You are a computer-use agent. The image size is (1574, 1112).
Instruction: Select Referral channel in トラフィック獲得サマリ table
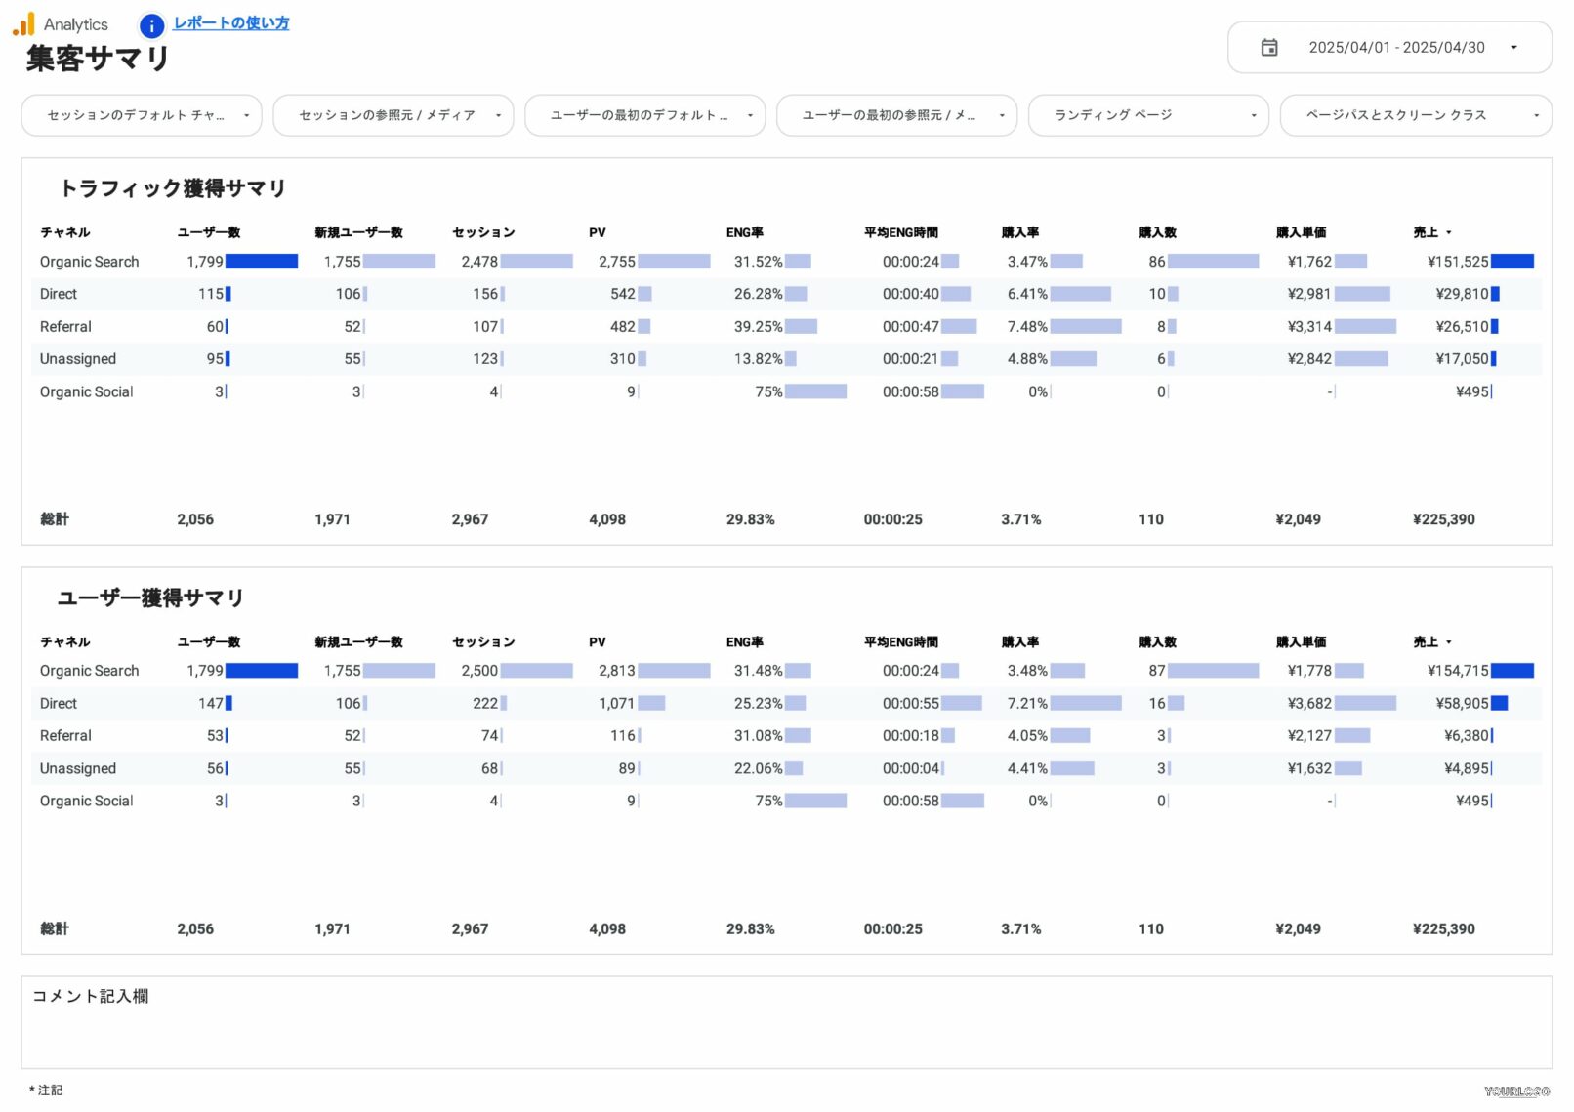pos(65,327)
